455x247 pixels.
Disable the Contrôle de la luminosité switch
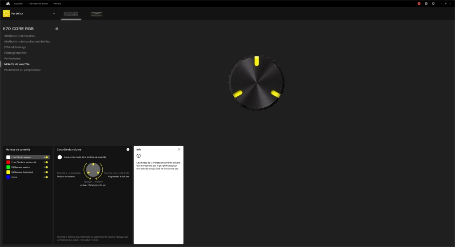click(x=46, y=162)
